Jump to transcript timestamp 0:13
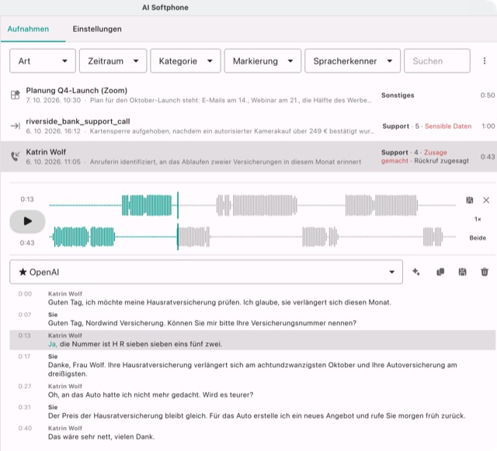This screenshot has height=451, width=497. pos(25,335)
